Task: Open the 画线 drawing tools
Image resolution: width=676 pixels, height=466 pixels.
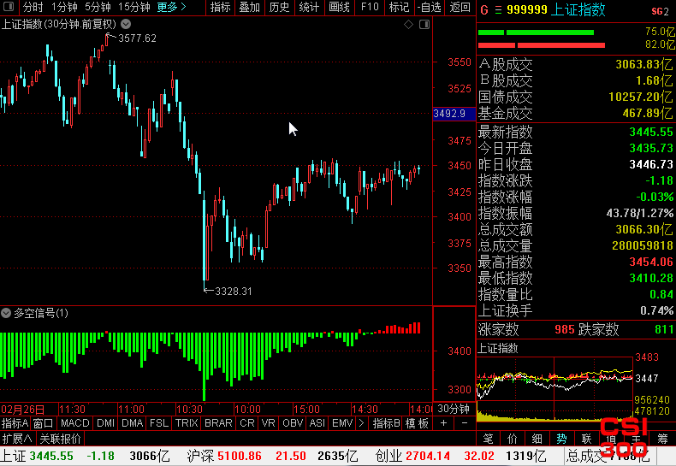Action: (x=340, y=7)
